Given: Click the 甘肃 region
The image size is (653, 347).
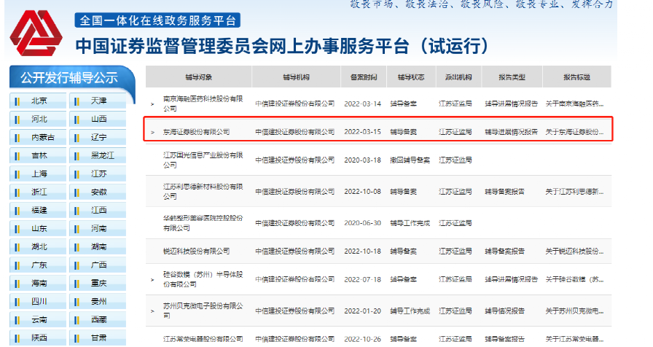Looking at the screenshot, I should pyautogui.click(x=98, y=338).
